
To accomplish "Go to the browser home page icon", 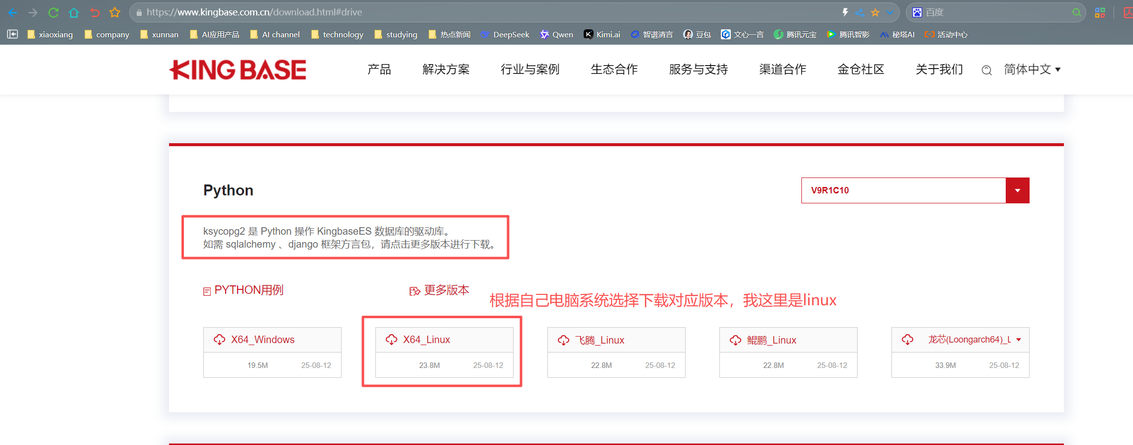I will (x=74, y=12).
